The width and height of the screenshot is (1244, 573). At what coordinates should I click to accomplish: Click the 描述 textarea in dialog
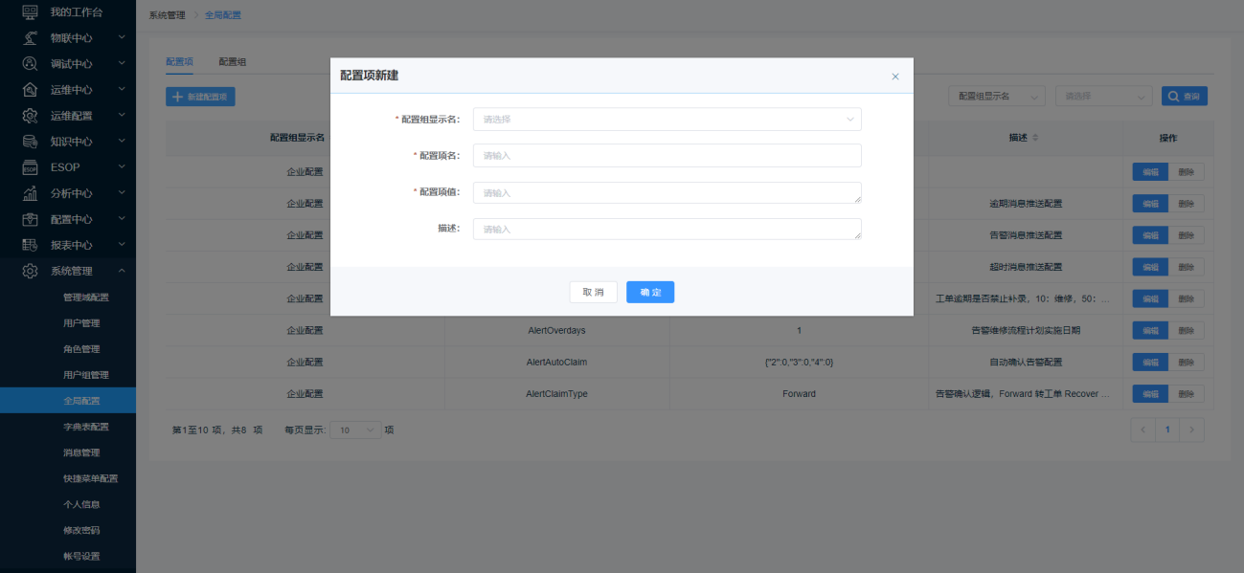[667, 230]
